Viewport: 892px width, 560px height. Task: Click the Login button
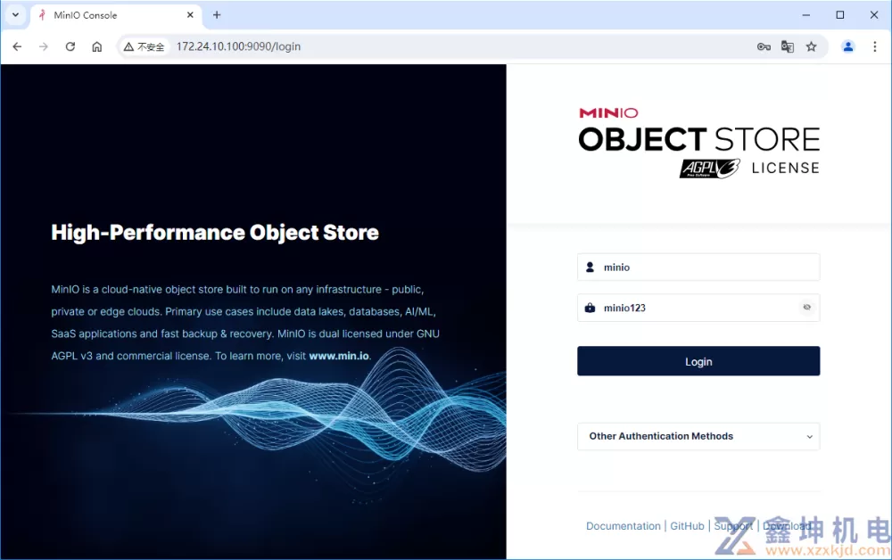pos(698,361)
